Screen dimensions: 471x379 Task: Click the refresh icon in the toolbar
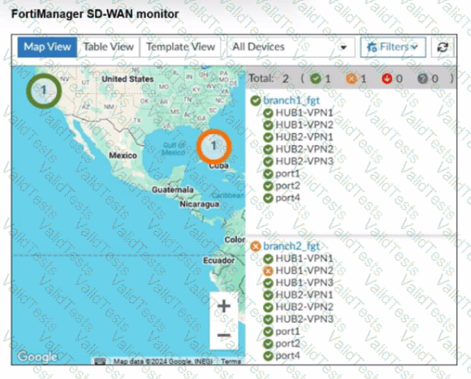point(443,47)
